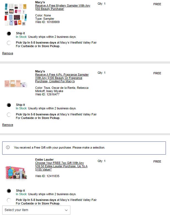Click the chevron on Select your item
Image resolution: width=170 pixels, height=216 pixels.
[66, 210]
